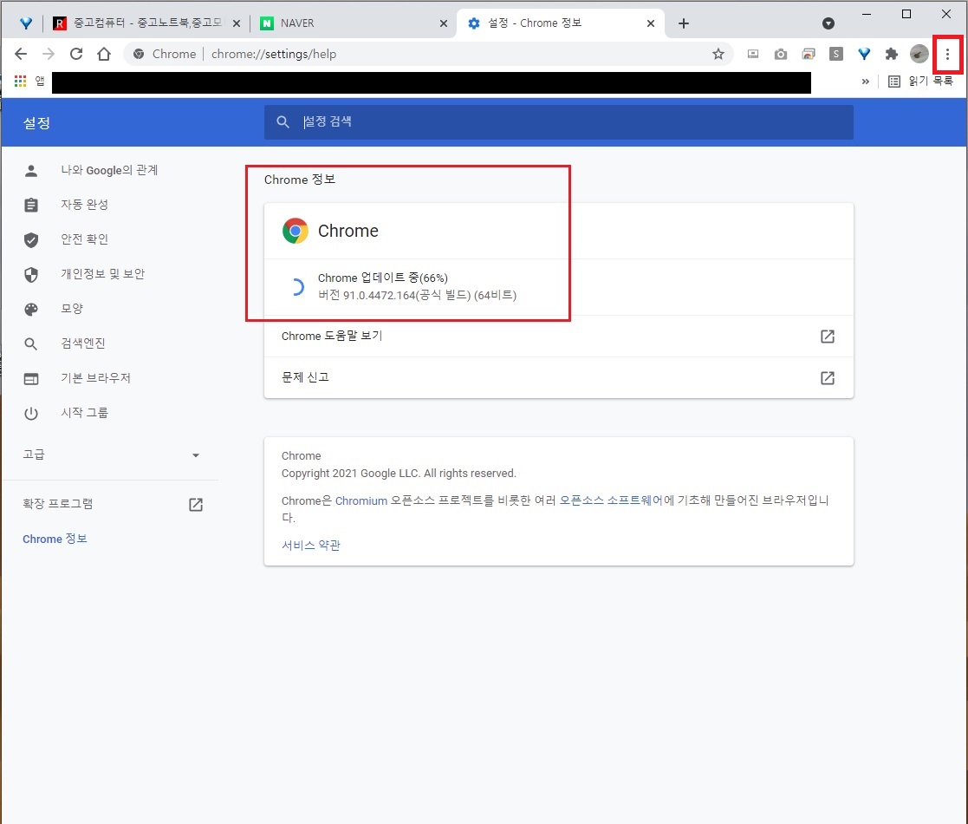Click the Chrome update progress spinner

click(296, 286)
